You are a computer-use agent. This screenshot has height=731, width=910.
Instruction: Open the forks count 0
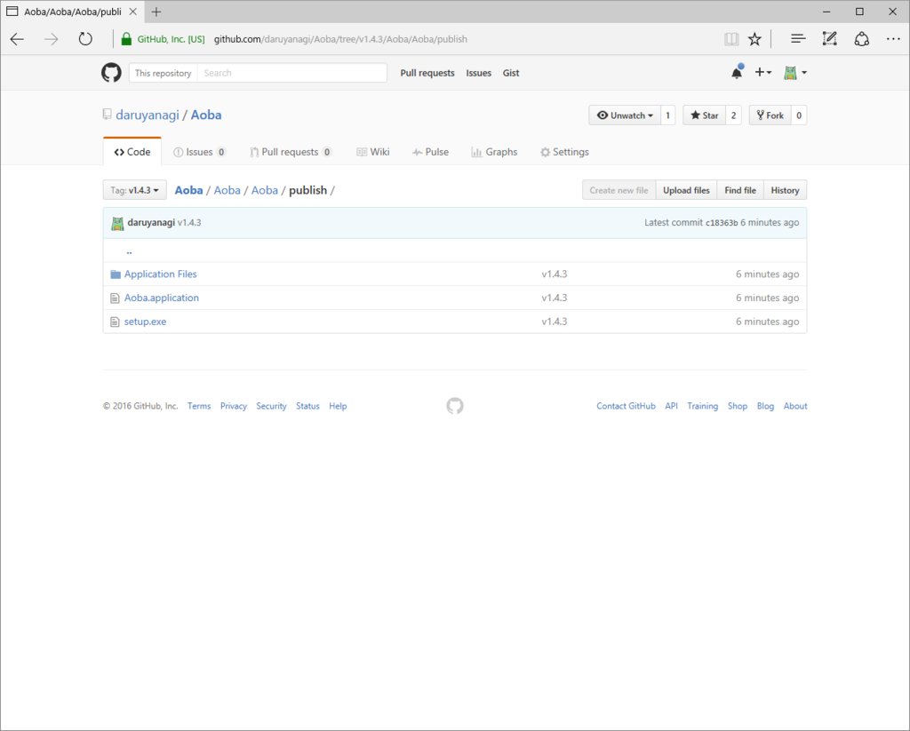pyautogui.click(x=799, y=115)
